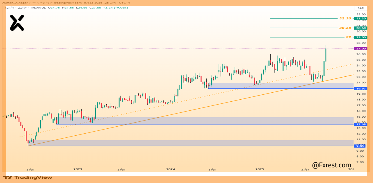The height and width of the screenshot is (183, 373).
Task: Select the green 29.00 price axis tag
Action: click(360, 37)
